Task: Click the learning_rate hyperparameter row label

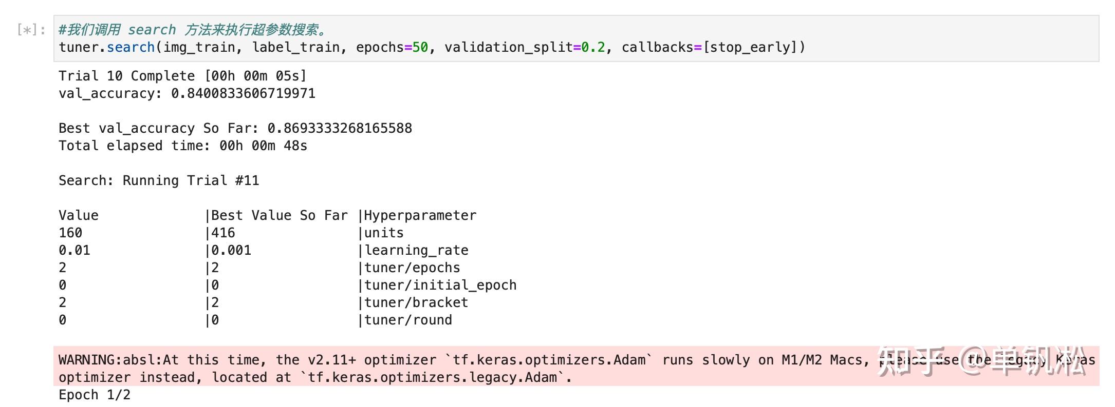Action: click(x=416, y=250)
